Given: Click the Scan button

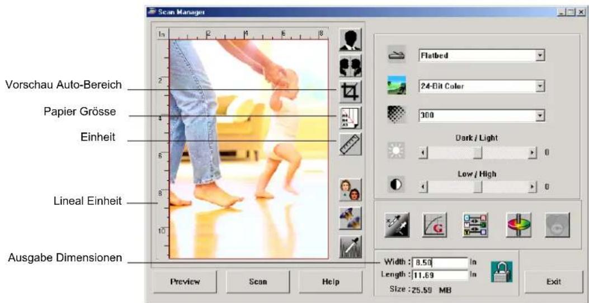Looking at the screenshot, I should tap(258, 282).
